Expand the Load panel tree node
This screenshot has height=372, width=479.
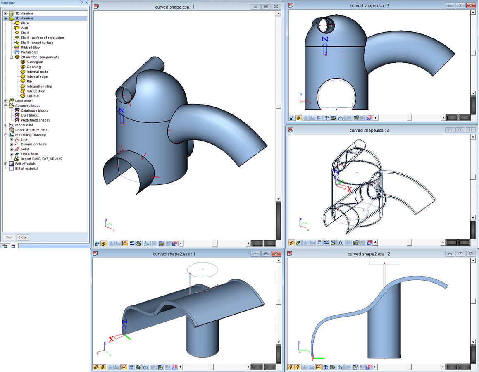click(6, 101)
